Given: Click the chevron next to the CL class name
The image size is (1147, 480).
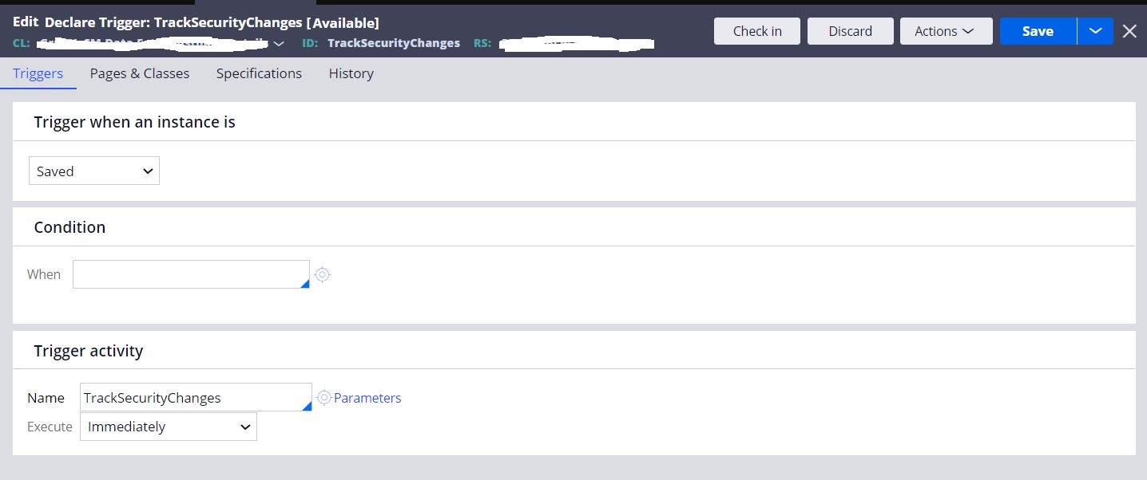Looking at the screenshot, I should [278, 44].
